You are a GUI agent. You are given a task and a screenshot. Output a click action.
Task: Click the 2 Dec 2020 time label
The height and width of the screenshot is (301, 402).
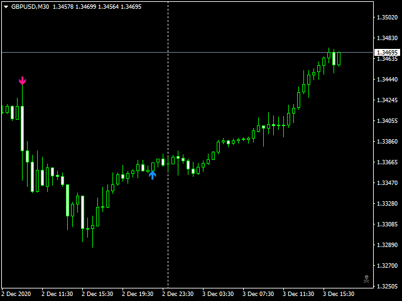[x=16, y=294]
